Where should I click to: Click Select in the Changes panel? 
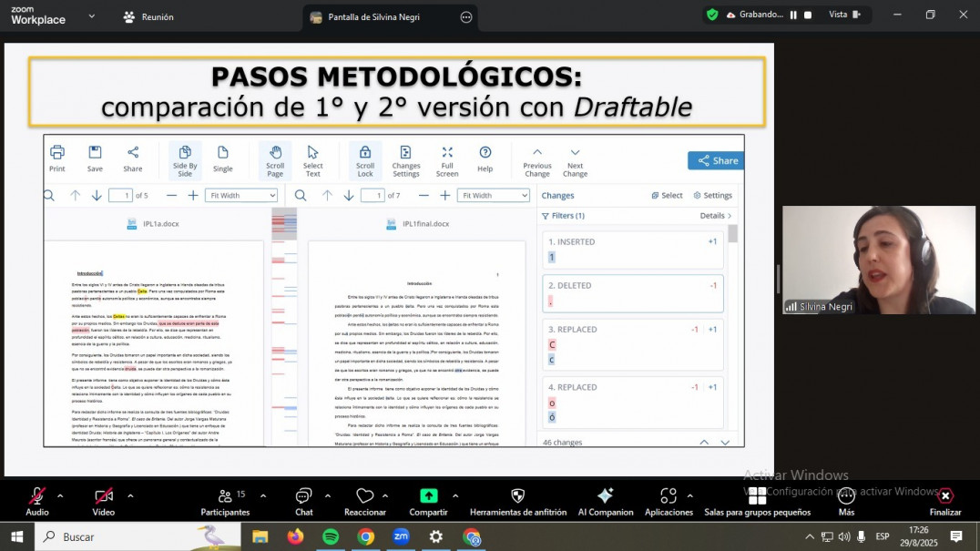(x=667, y=196)
